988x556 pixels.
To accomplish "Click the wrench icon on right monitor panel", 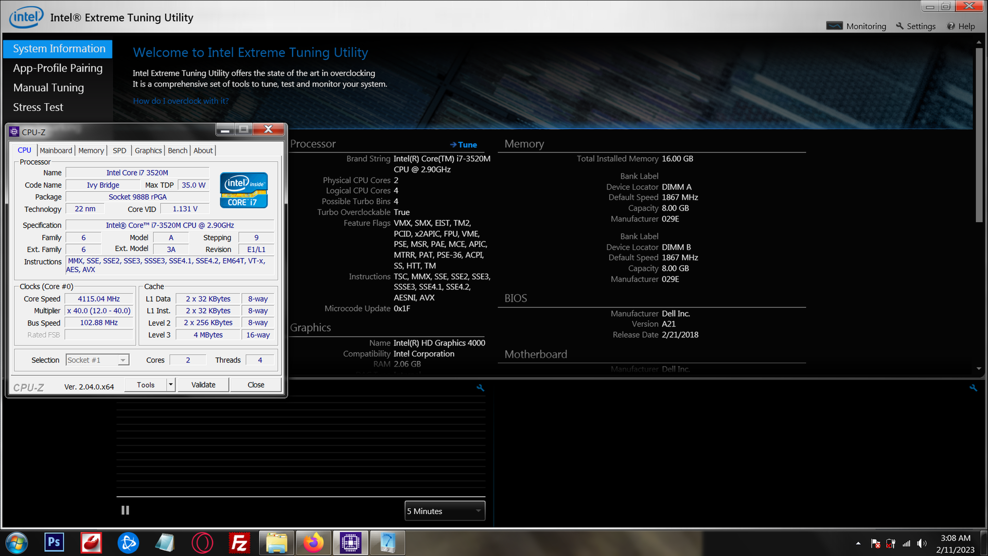I will 973,388.
